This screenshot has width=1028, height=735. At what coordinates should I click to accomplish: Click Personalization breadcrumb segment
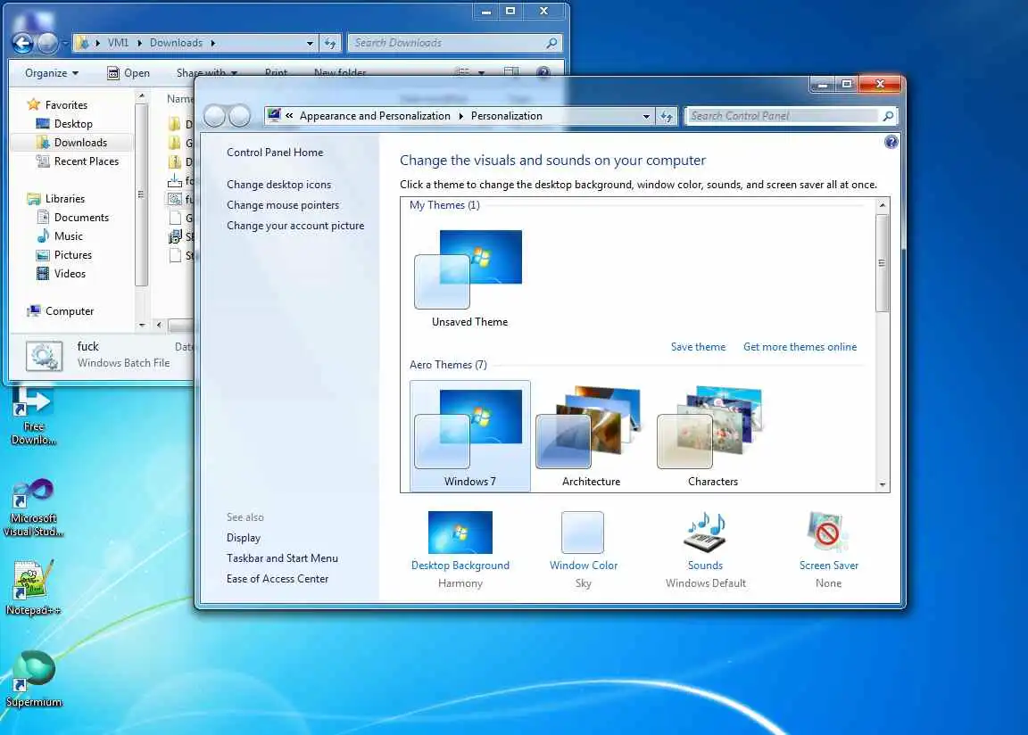click(x=507, y=116)
